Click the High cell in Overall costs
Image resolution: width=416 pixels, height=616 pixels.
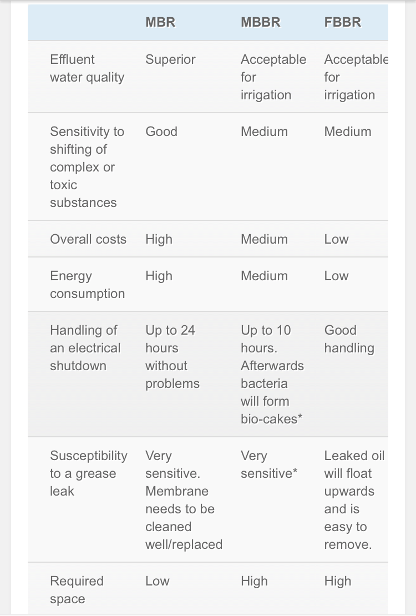point(159,239)
